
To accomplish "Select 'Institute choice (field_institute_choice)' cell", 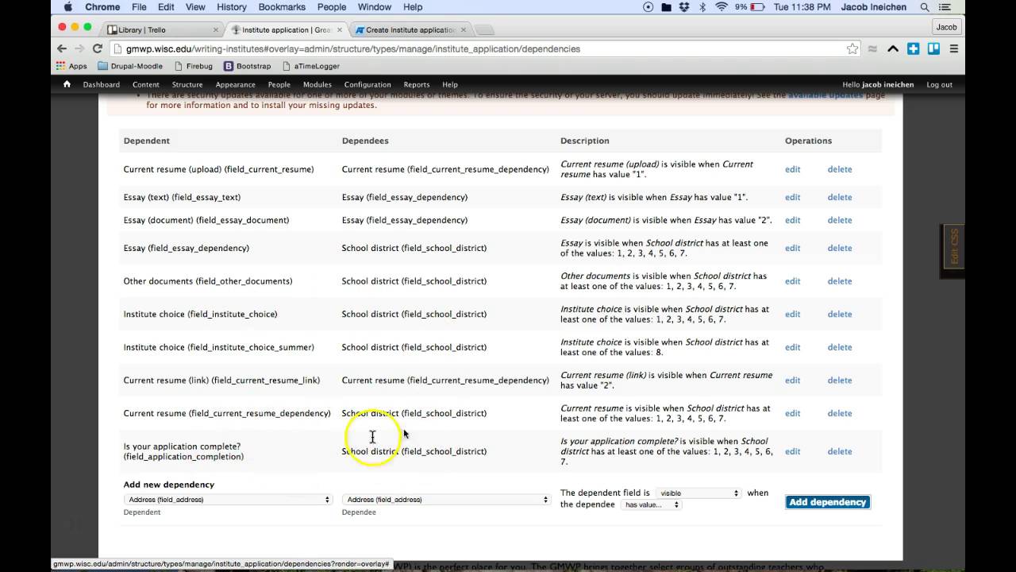I will [x=200, y=314].
